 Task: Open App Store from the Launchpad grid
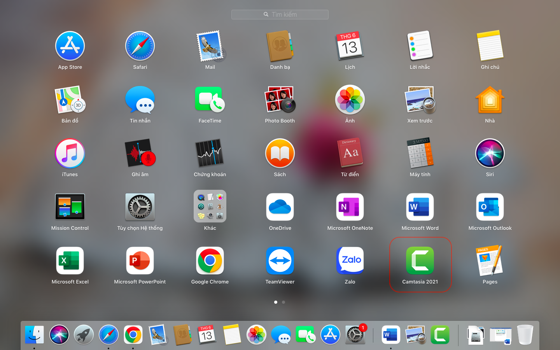click(70, 46)
